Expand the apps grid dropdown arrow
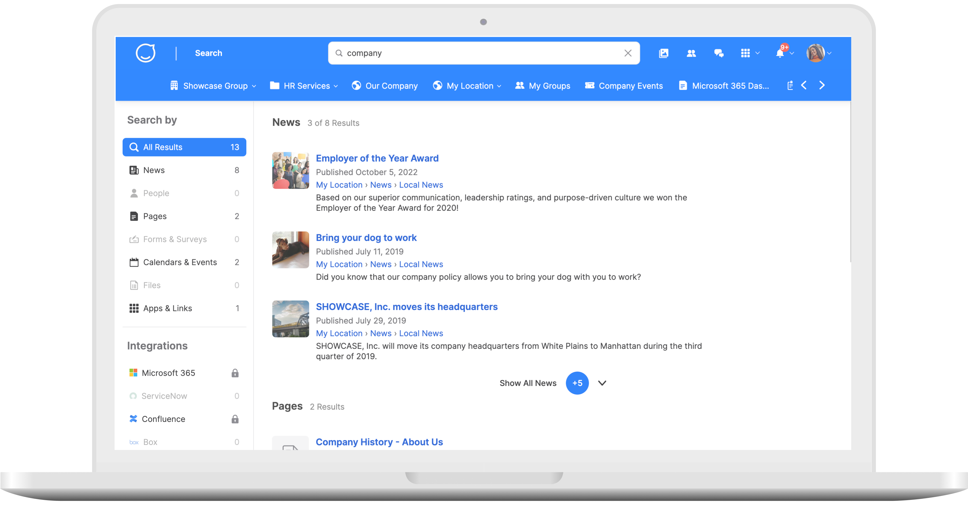 point(758,53)
